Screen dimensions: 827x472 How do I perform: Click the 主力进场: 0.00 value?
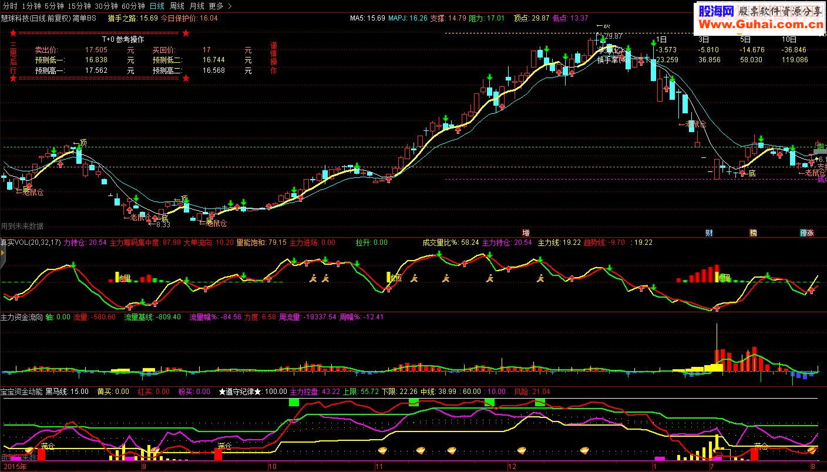pos(312,242)
